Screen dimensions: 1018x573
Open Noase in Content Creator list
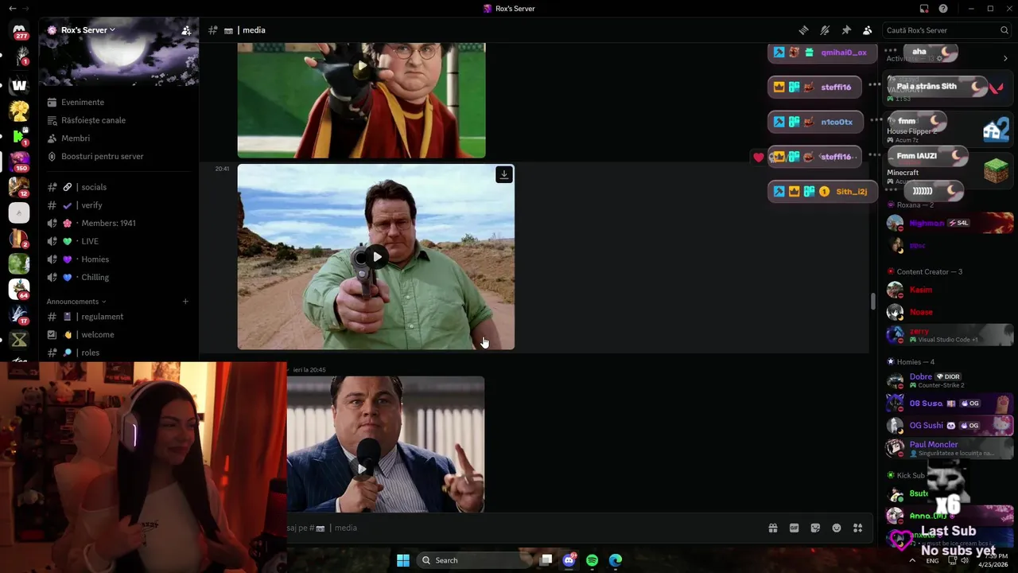[x=949, y=312]
